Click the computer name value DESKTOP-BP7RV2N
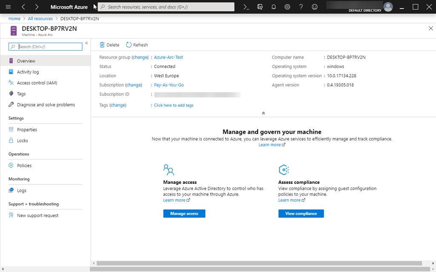This screenshot has width=436, height=272. click(x=346, y=57)
